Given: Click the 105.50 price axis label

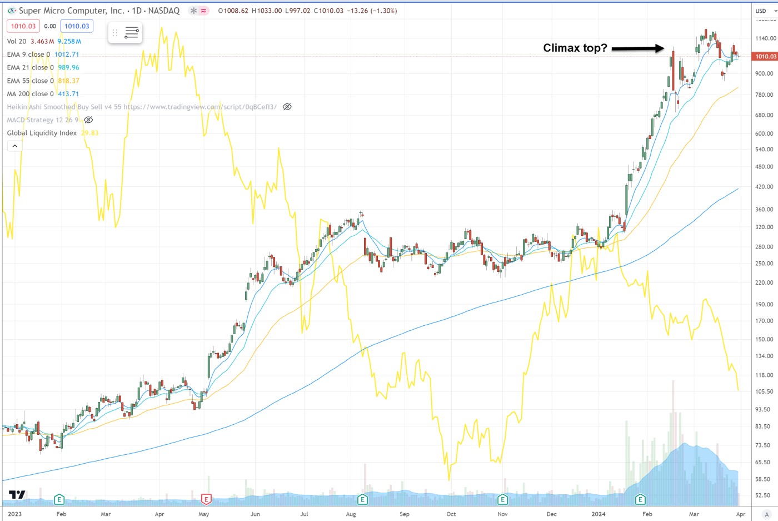Looking at the screenshot, I should click(x=764, y=391).
